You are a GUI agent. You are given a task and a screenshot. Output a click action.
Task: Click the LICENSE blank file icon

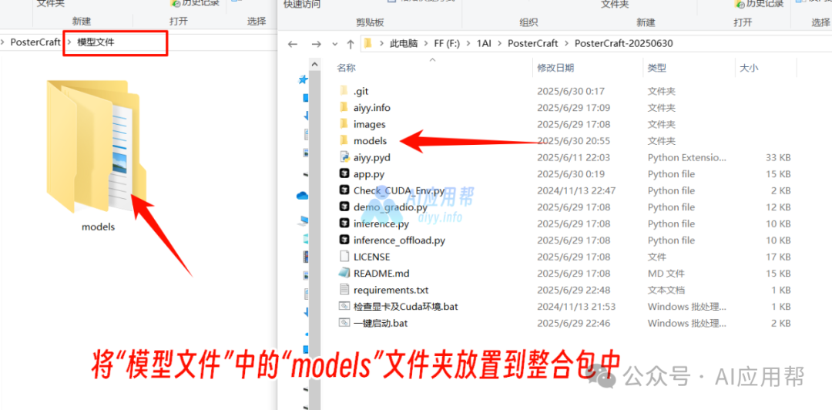pyautogui.click(x=344, y=257)
